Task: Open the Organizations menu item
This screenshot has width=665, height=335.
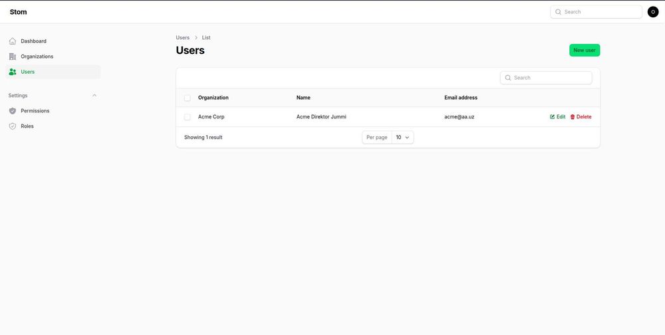Action: pos(37,56)
